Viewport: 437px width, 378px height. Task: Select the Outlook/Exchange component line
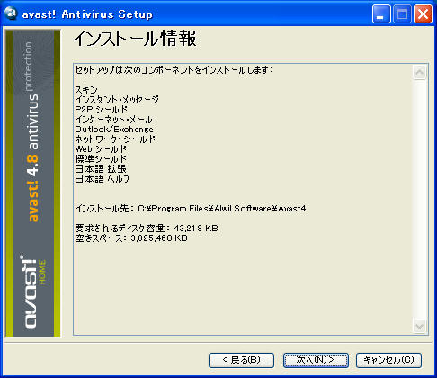pyautogui.click(x=114, y=130)
